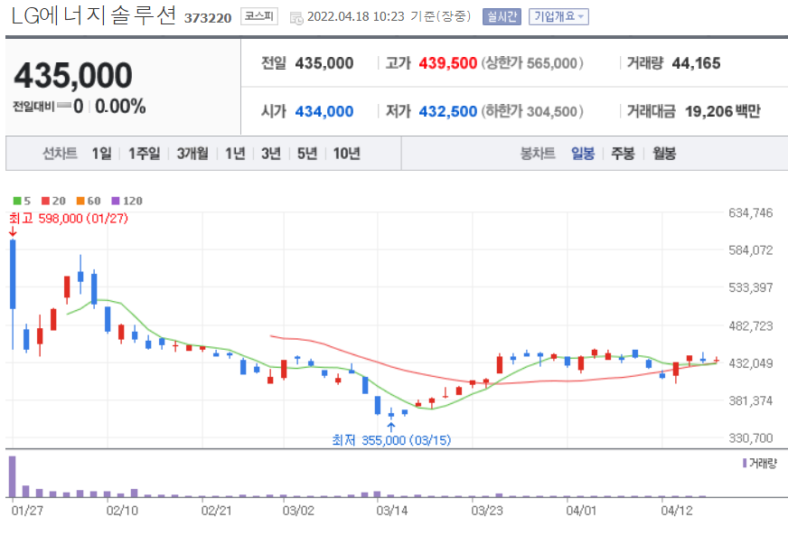Click the 2022.04.18 10:23 timestamp

point(356,16)
